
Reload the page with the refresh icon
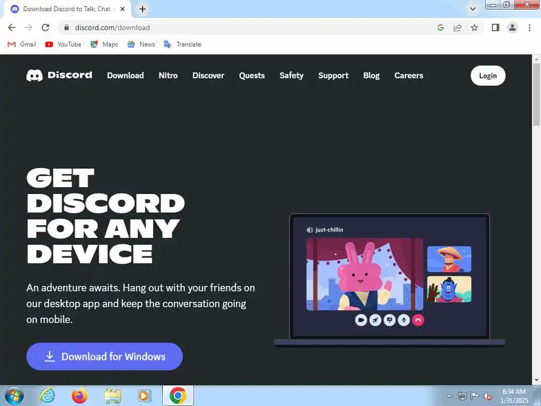45,27
